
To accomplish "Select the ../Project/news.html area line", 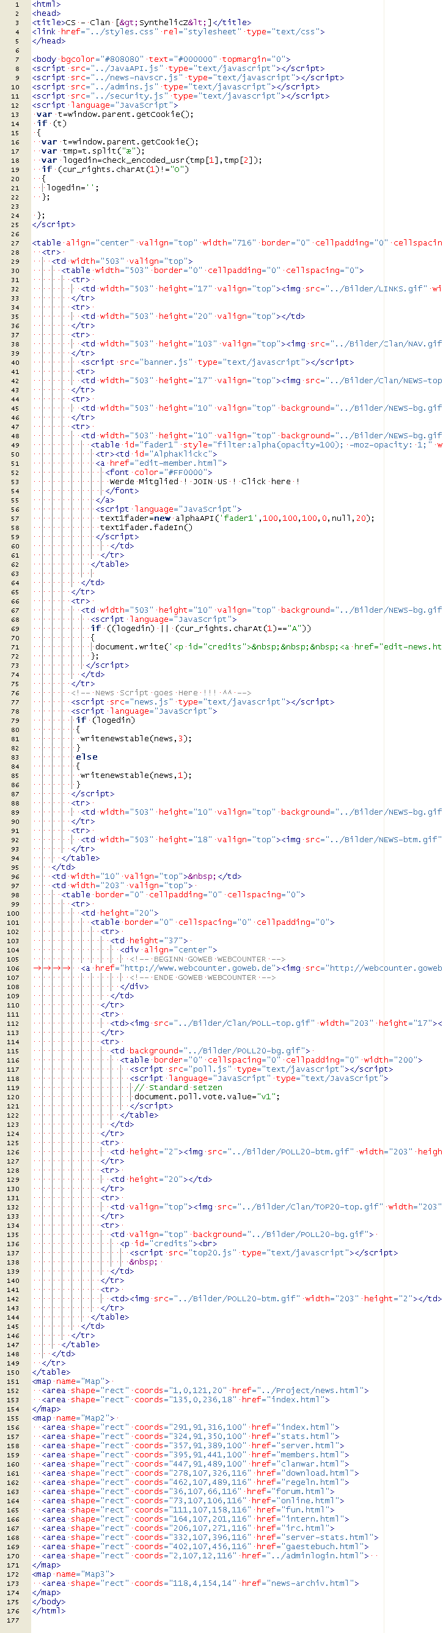I will tap(205, 1391).
